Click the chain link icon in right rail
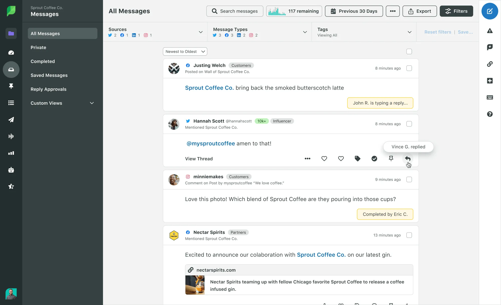 [490, 64]
